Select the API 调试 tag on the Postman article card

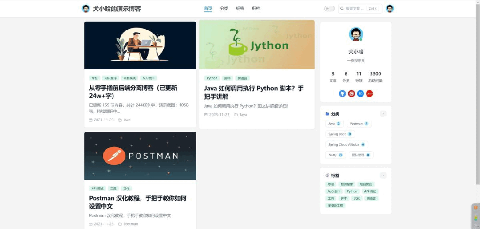tap(98, 188)
